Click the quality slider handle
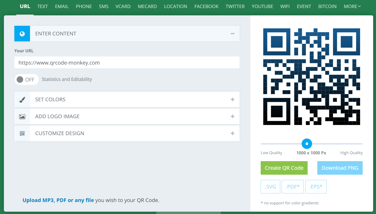The width and height of the screenshot is (376, 214). [x=307, y=144]
